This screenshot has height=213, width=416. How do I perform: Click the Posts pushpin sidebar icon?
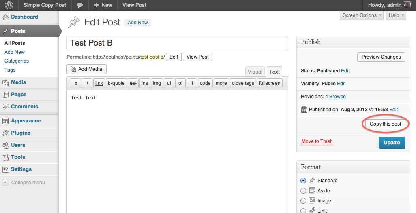tap(6, 31)
